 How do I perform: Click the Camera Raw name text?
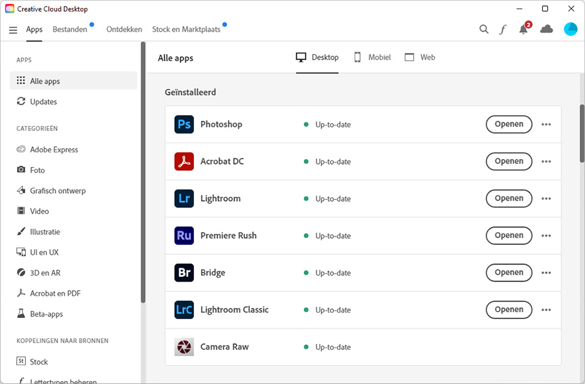(x=225, y=347)
